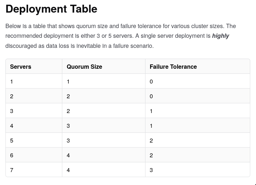Click the "Deployment Table" heading
Screen dimensions: 256x185
point(51,9)
